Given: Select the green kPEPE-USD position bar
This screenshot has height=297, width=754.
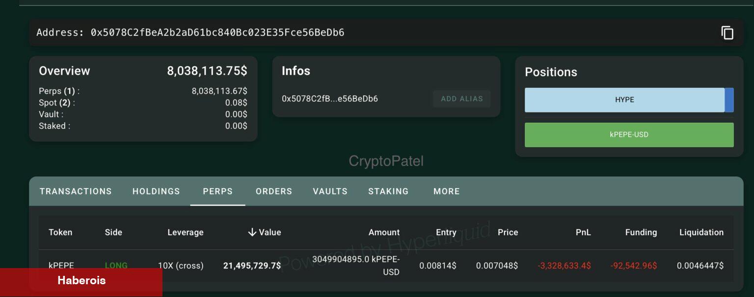Looking at the screenshot, I should pos(629,135).
